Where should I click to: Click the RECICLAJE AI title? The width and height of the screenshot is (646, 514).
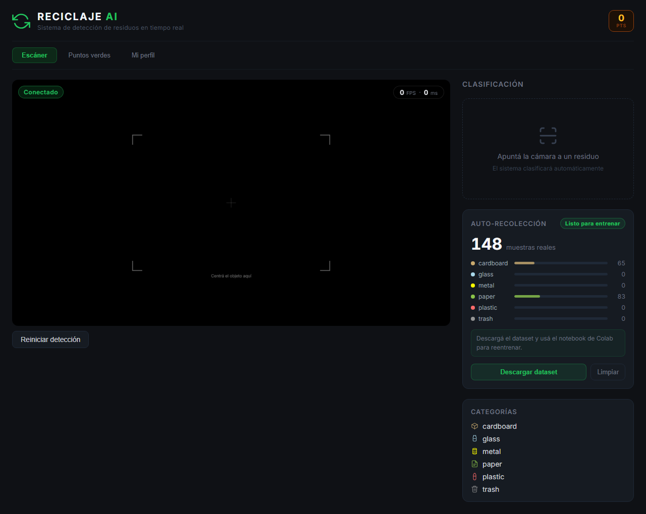click(77, 17)
